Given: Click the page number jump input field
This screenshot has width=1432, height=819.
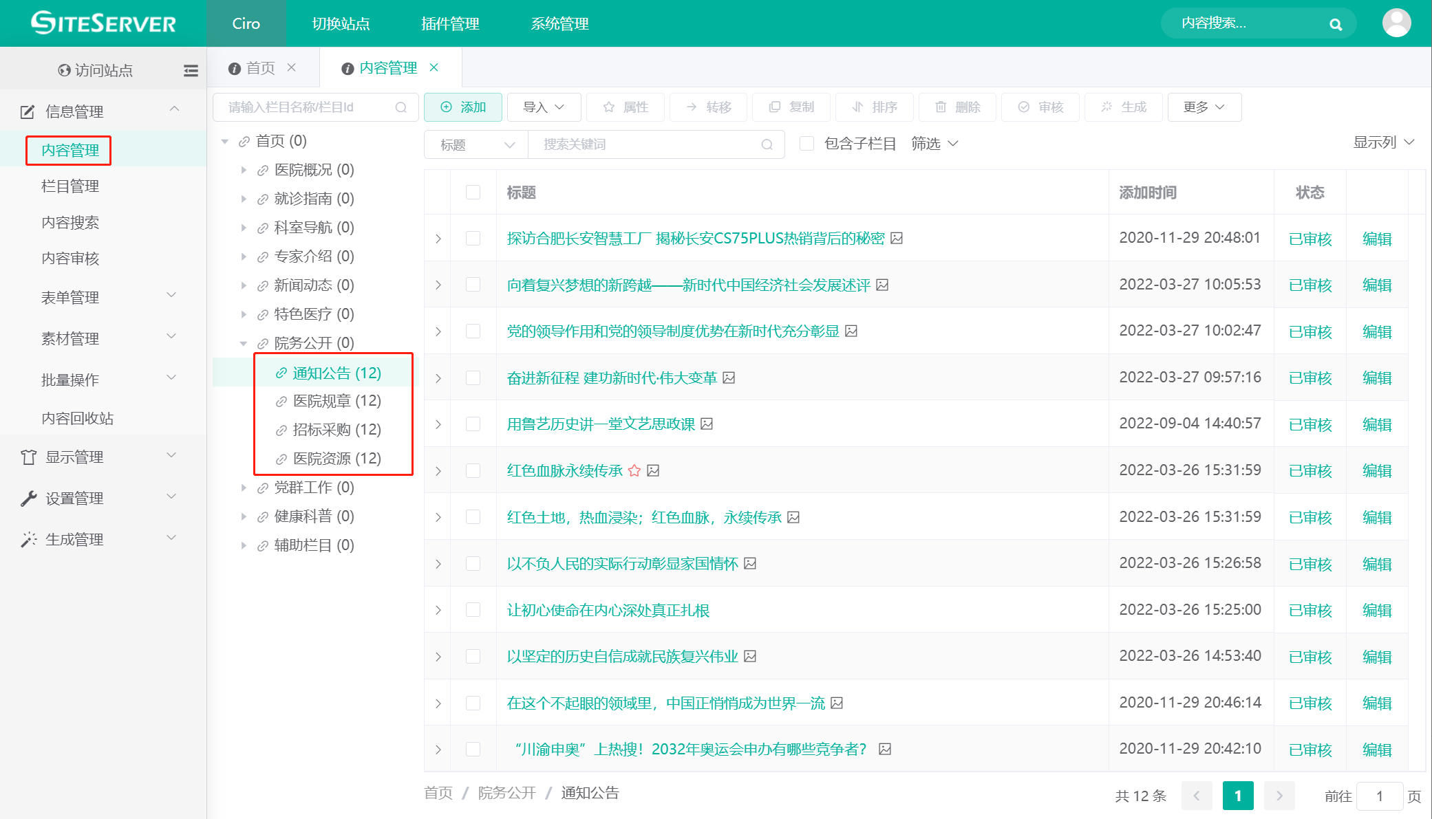Looking at the screenshot, I should (x=1379, y=796).
